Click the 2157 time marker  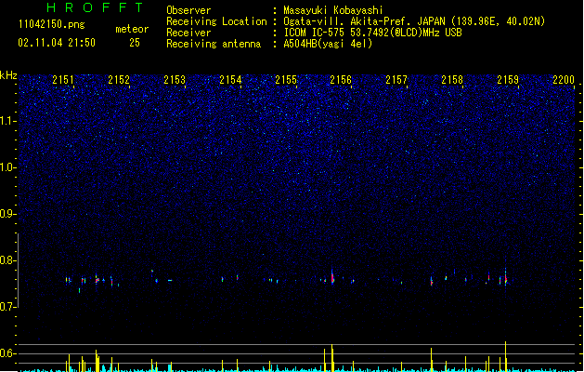[396, 80]
